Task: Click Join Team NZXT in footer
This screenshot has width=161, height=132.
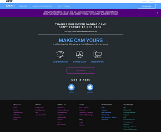Action: point(40,115)
